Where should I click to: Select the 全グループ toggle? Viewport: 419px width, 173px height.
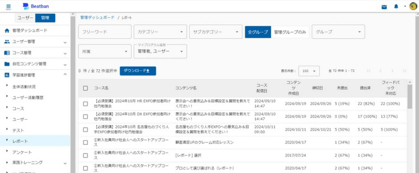[x=258, y=32]
